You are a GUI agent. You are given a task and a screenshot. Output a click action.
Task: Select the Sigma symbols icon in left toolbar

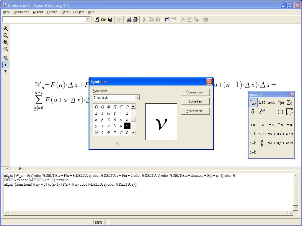pyautogui.click(x=6, y=72)
